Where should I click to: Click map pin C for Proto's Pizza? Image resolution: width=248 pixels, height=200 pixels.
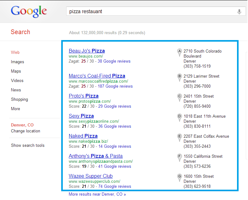[180, 98]
